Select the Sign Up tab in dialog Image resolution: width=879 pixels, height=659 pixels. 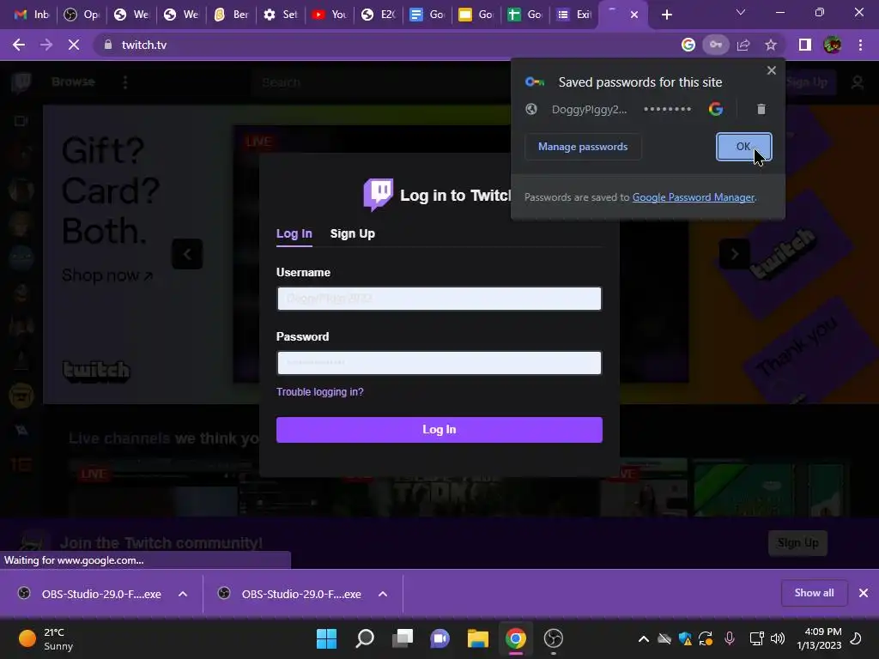353,233
